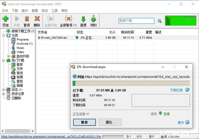
Task: Close the 2% download.aspx dialog
Action: [186, 67]
